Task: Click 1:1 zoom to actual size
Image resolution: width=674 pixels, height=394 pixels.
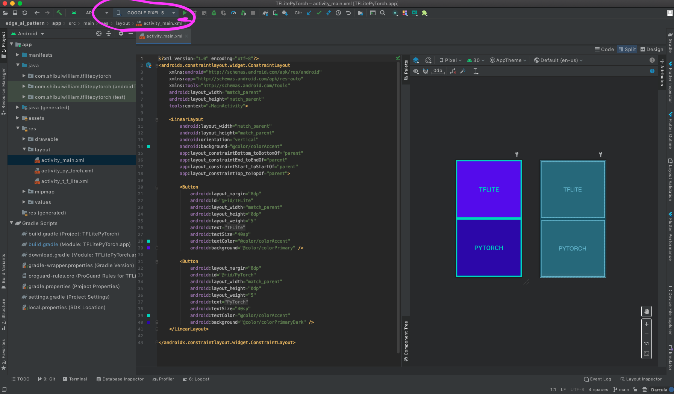Action: [647, 344]
